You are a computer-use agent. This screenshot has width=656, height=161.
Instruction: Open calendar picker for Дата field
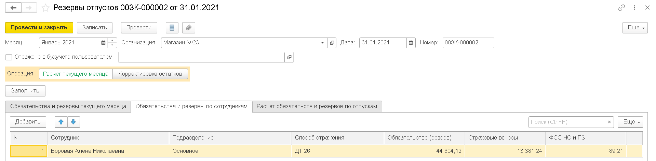[x=411, y=43]
